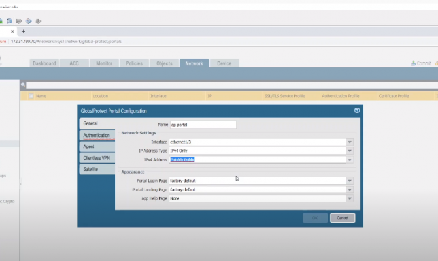438x261 pixels.
Task: Close the current browser tab
Action: point(12,31)
